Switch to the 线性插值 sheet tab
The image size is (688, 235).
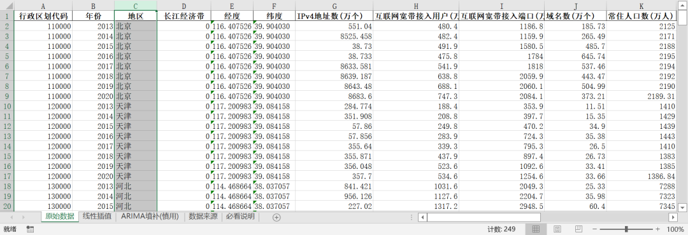pyautogui.click(x=97, y=217)
